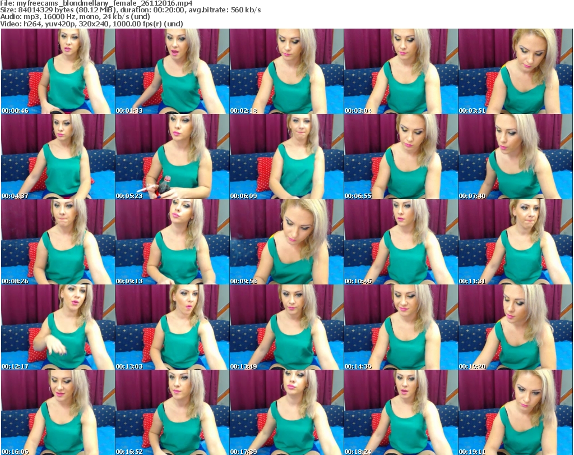Click the Video h264 info line
This screenshot has height=455, width=574.
(x=91, y=24)
